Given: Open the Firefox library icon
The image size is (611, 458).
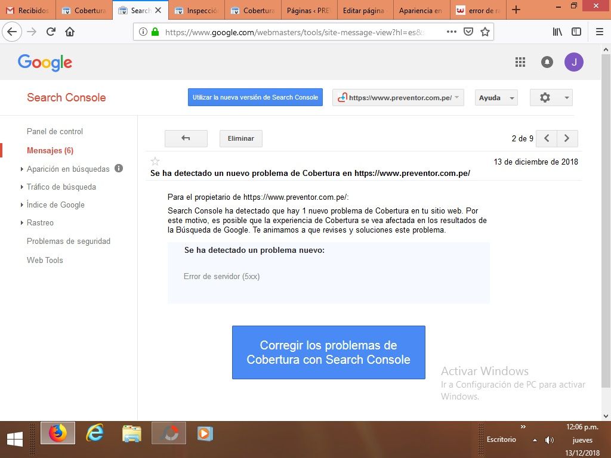Looking at the screenshot, I should [x=557, y=32].
